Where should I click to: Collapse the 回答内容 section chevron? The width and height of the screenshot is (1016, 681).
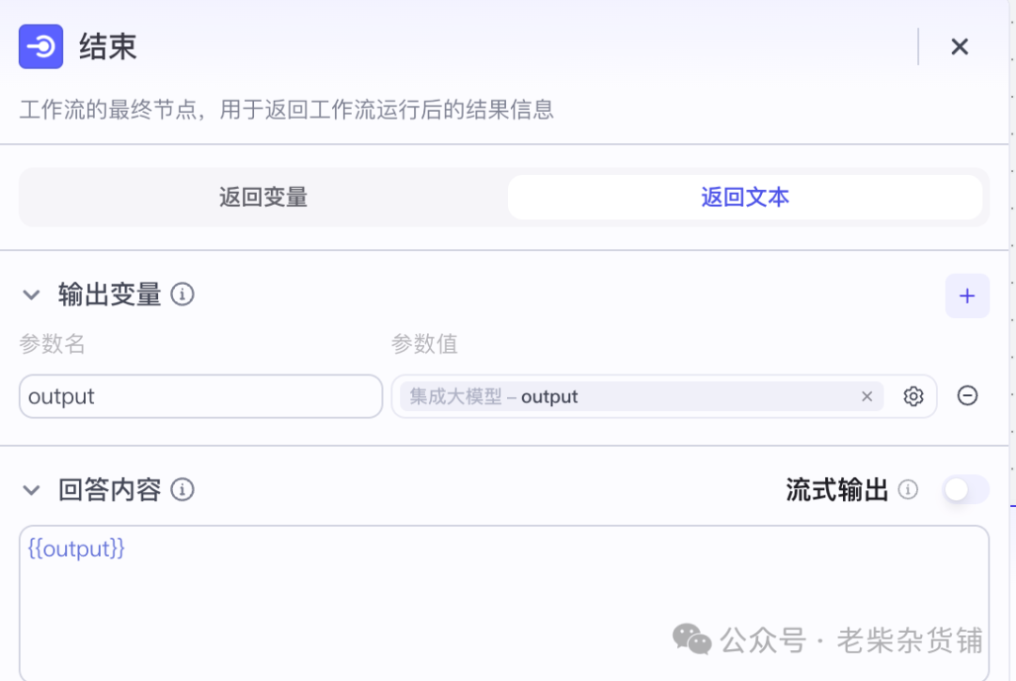(32, 490)
